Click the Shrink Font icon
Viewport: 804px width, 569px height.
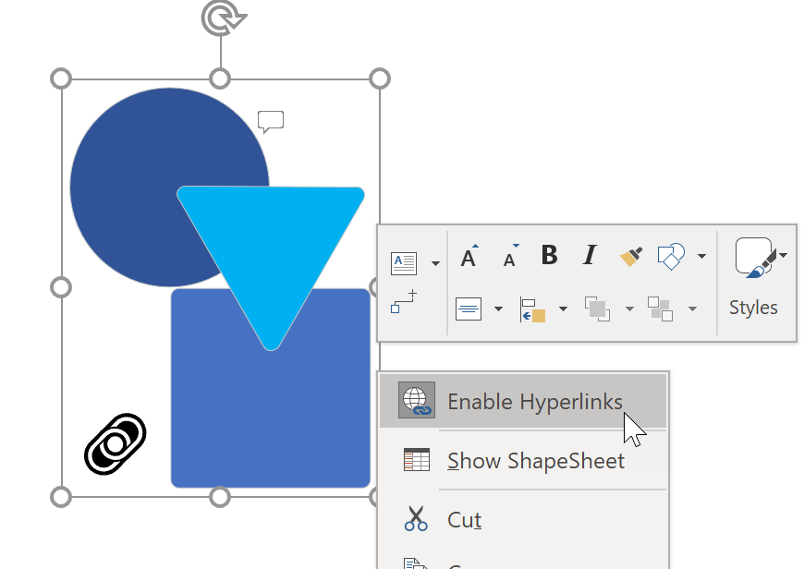pos(509,258)
